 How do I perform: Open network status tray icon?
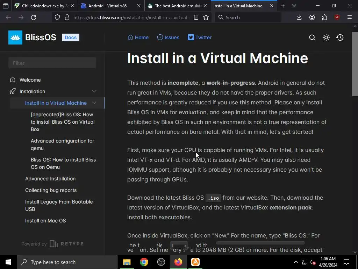pyautogui.click(x=305, y=262)
